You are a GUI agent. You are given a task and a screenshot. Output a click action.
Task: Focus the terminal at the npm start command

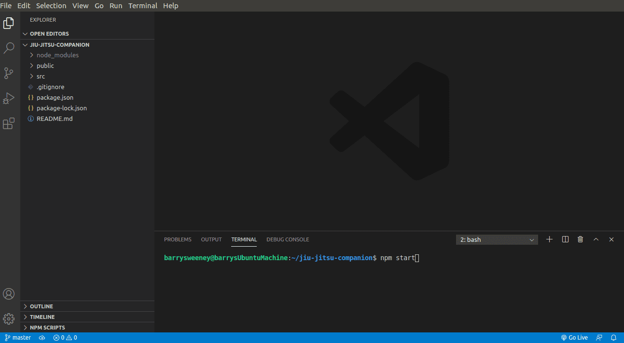pos(397,258)
